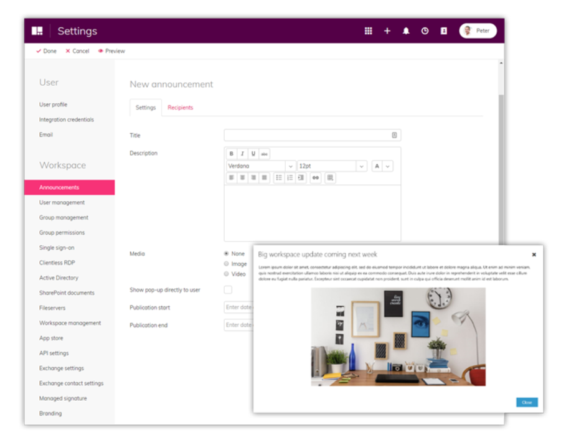This screenshot has height=435, width=561.
Task: Open Integration credentials in sidebar
Action: (67, 119)
